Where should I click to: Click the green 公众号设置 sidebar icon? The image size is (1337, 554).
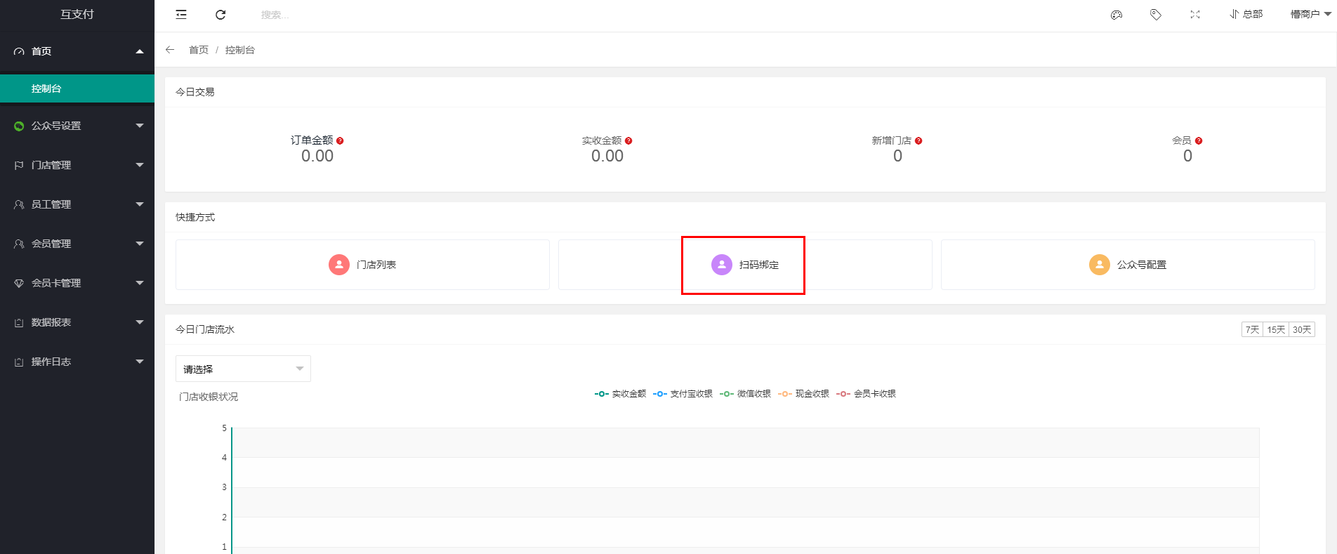[19, 126]
